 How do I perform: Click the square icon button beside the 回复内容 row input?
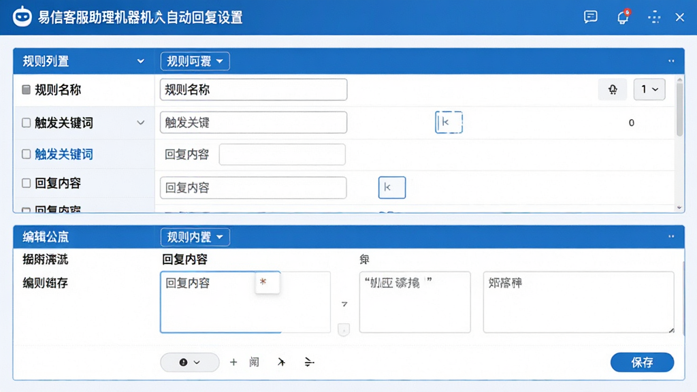[391, 188]
